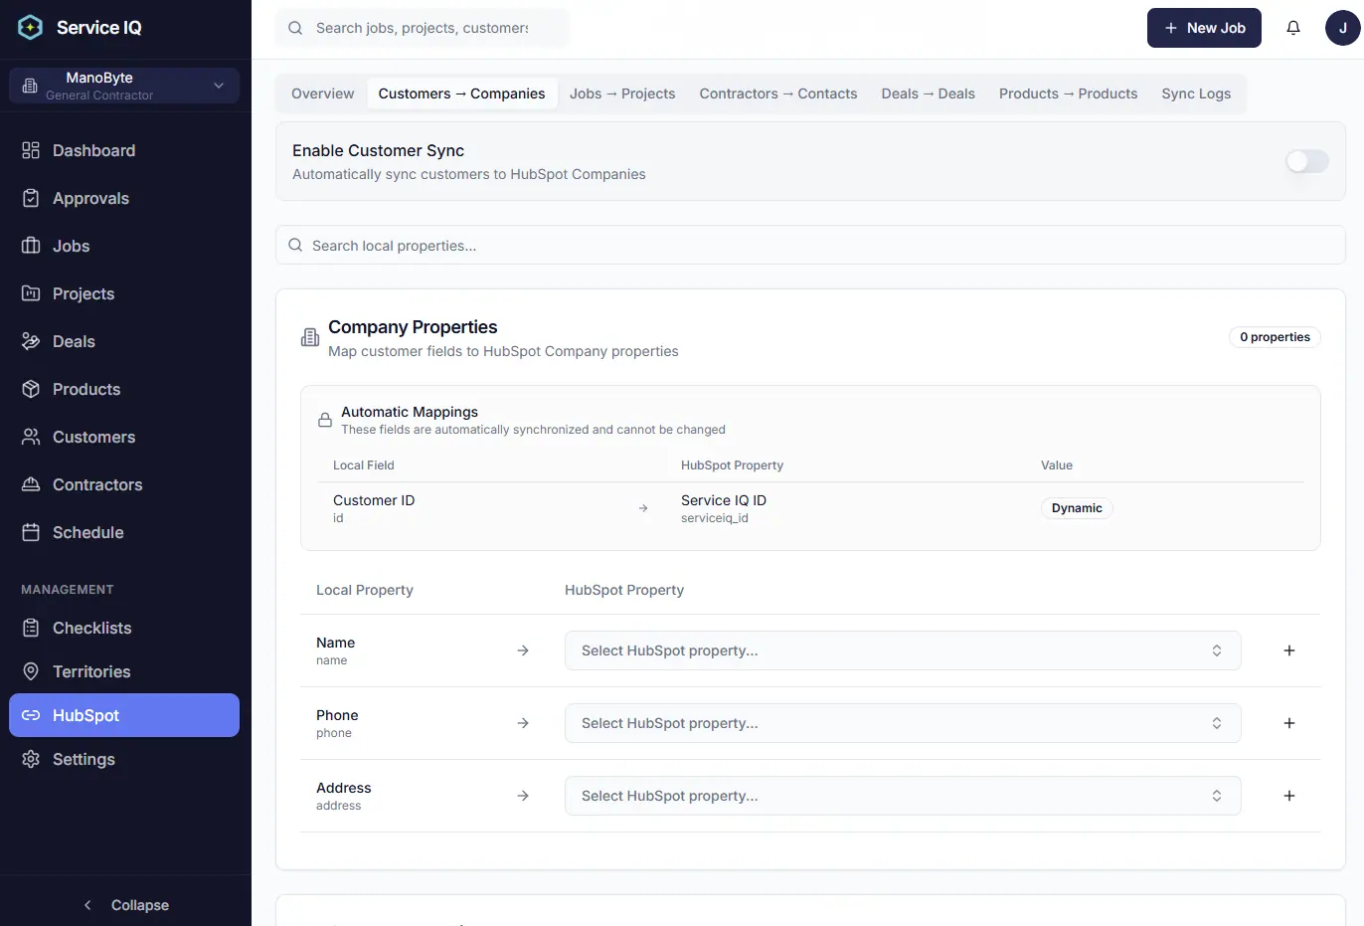Open HubSpot property dropdown for Address
The image size is (1364, 926).
tap(903, 796)
